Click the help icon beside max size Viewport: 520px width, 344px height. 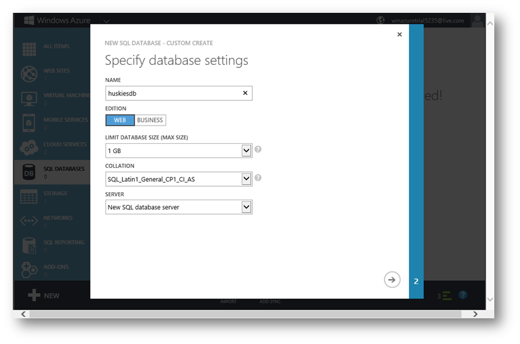(258, 149)
